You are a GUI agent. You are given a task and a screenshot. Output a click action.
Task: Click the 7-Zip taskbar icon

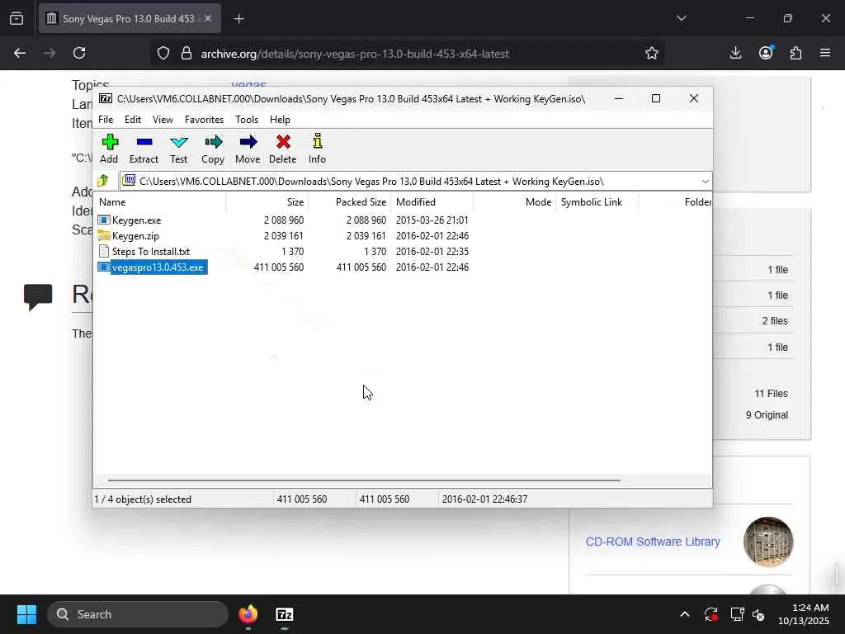click(284, 614)
